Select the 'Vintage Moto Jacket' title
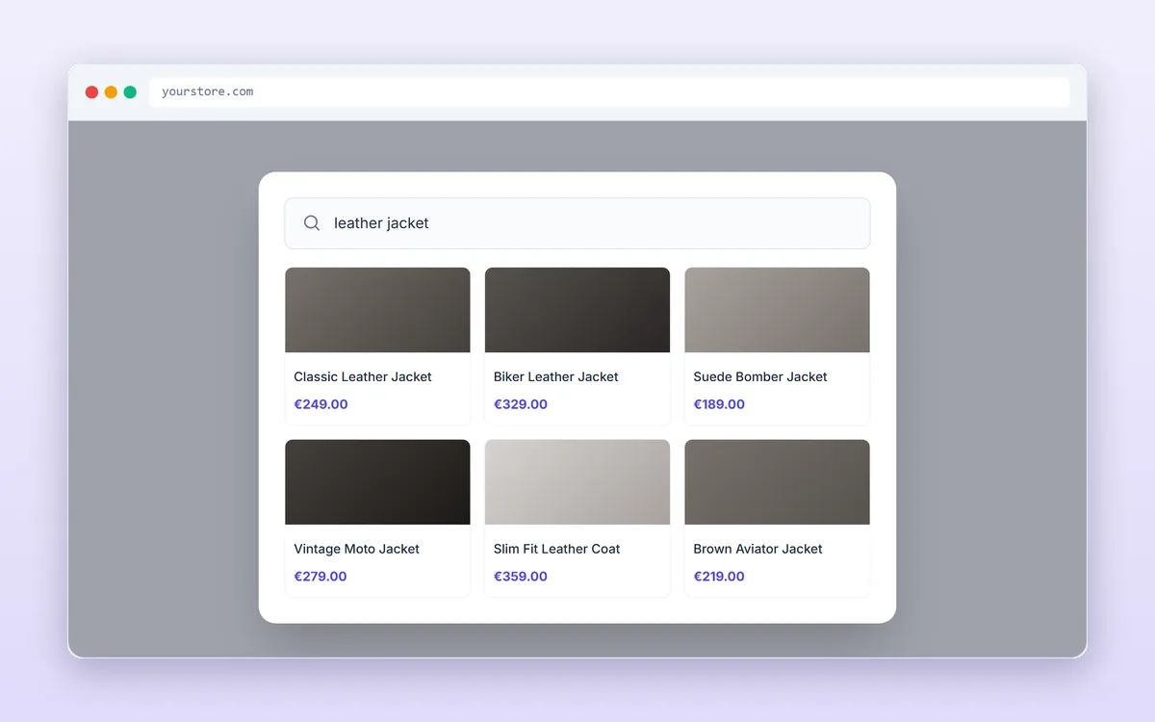The height and width of the screenshot is (722, 1155). pos(357,549)
